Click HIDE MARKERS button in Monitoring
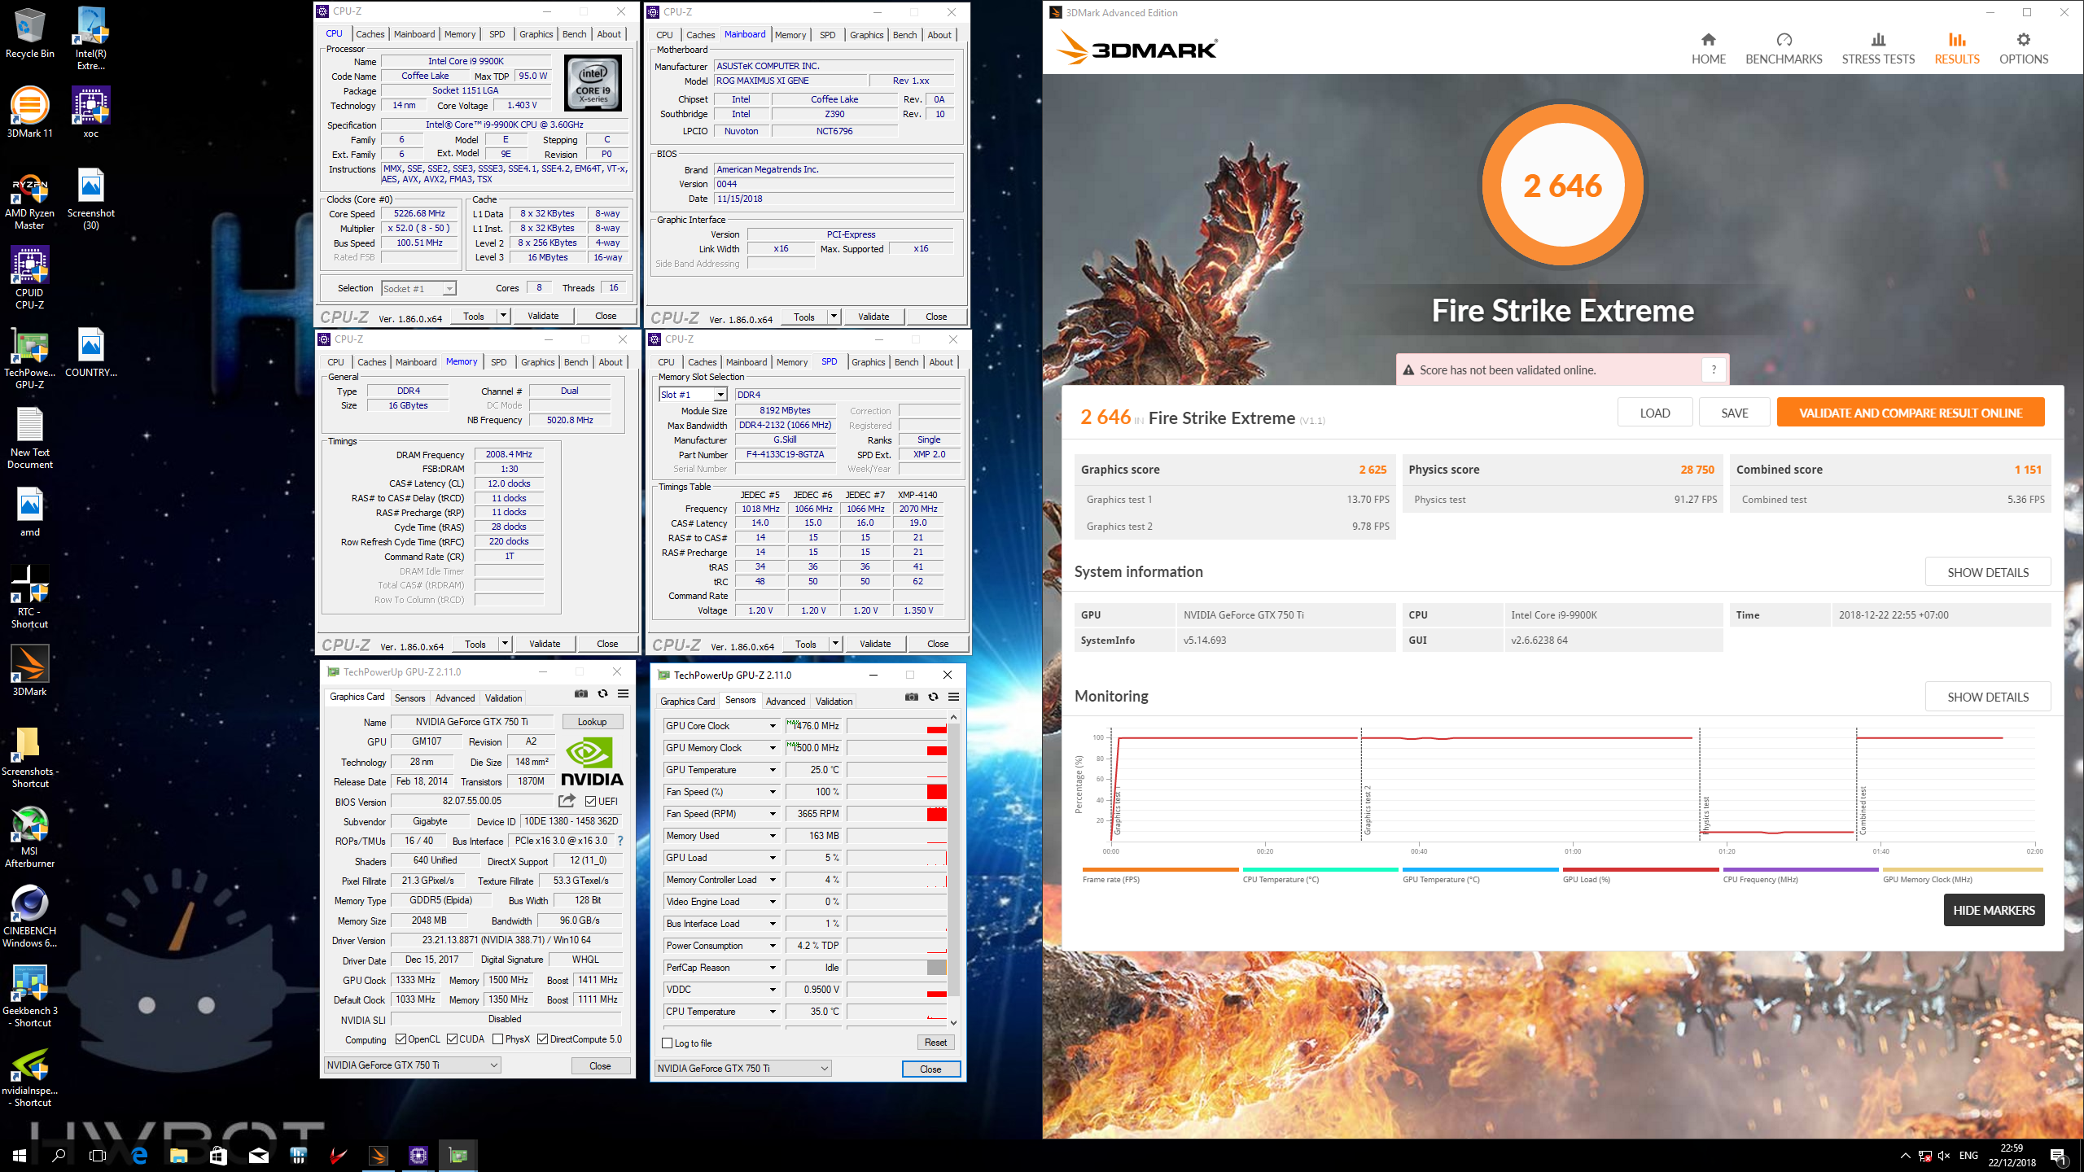Screen dimensions: 2084x1172 click(1994, 910)
